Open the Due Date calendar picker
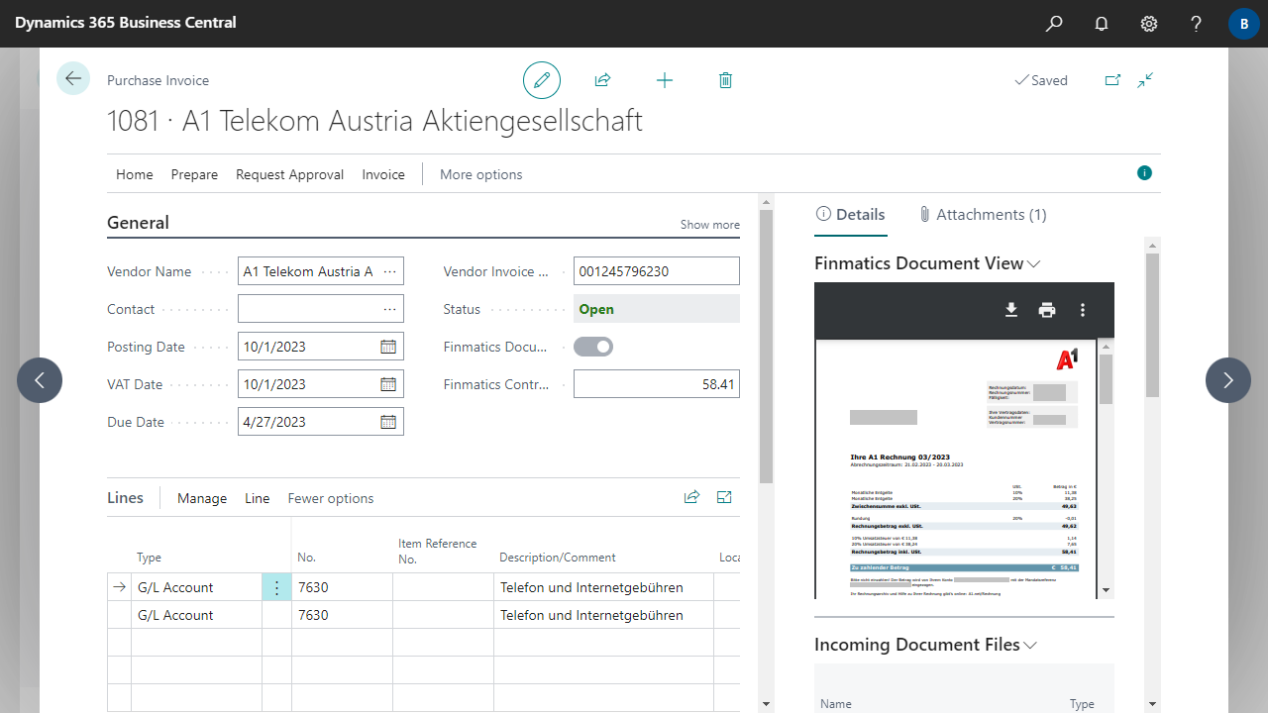The height and width of the screenshot is (713, 1268). pyautogui.click(x=388, y=422)
